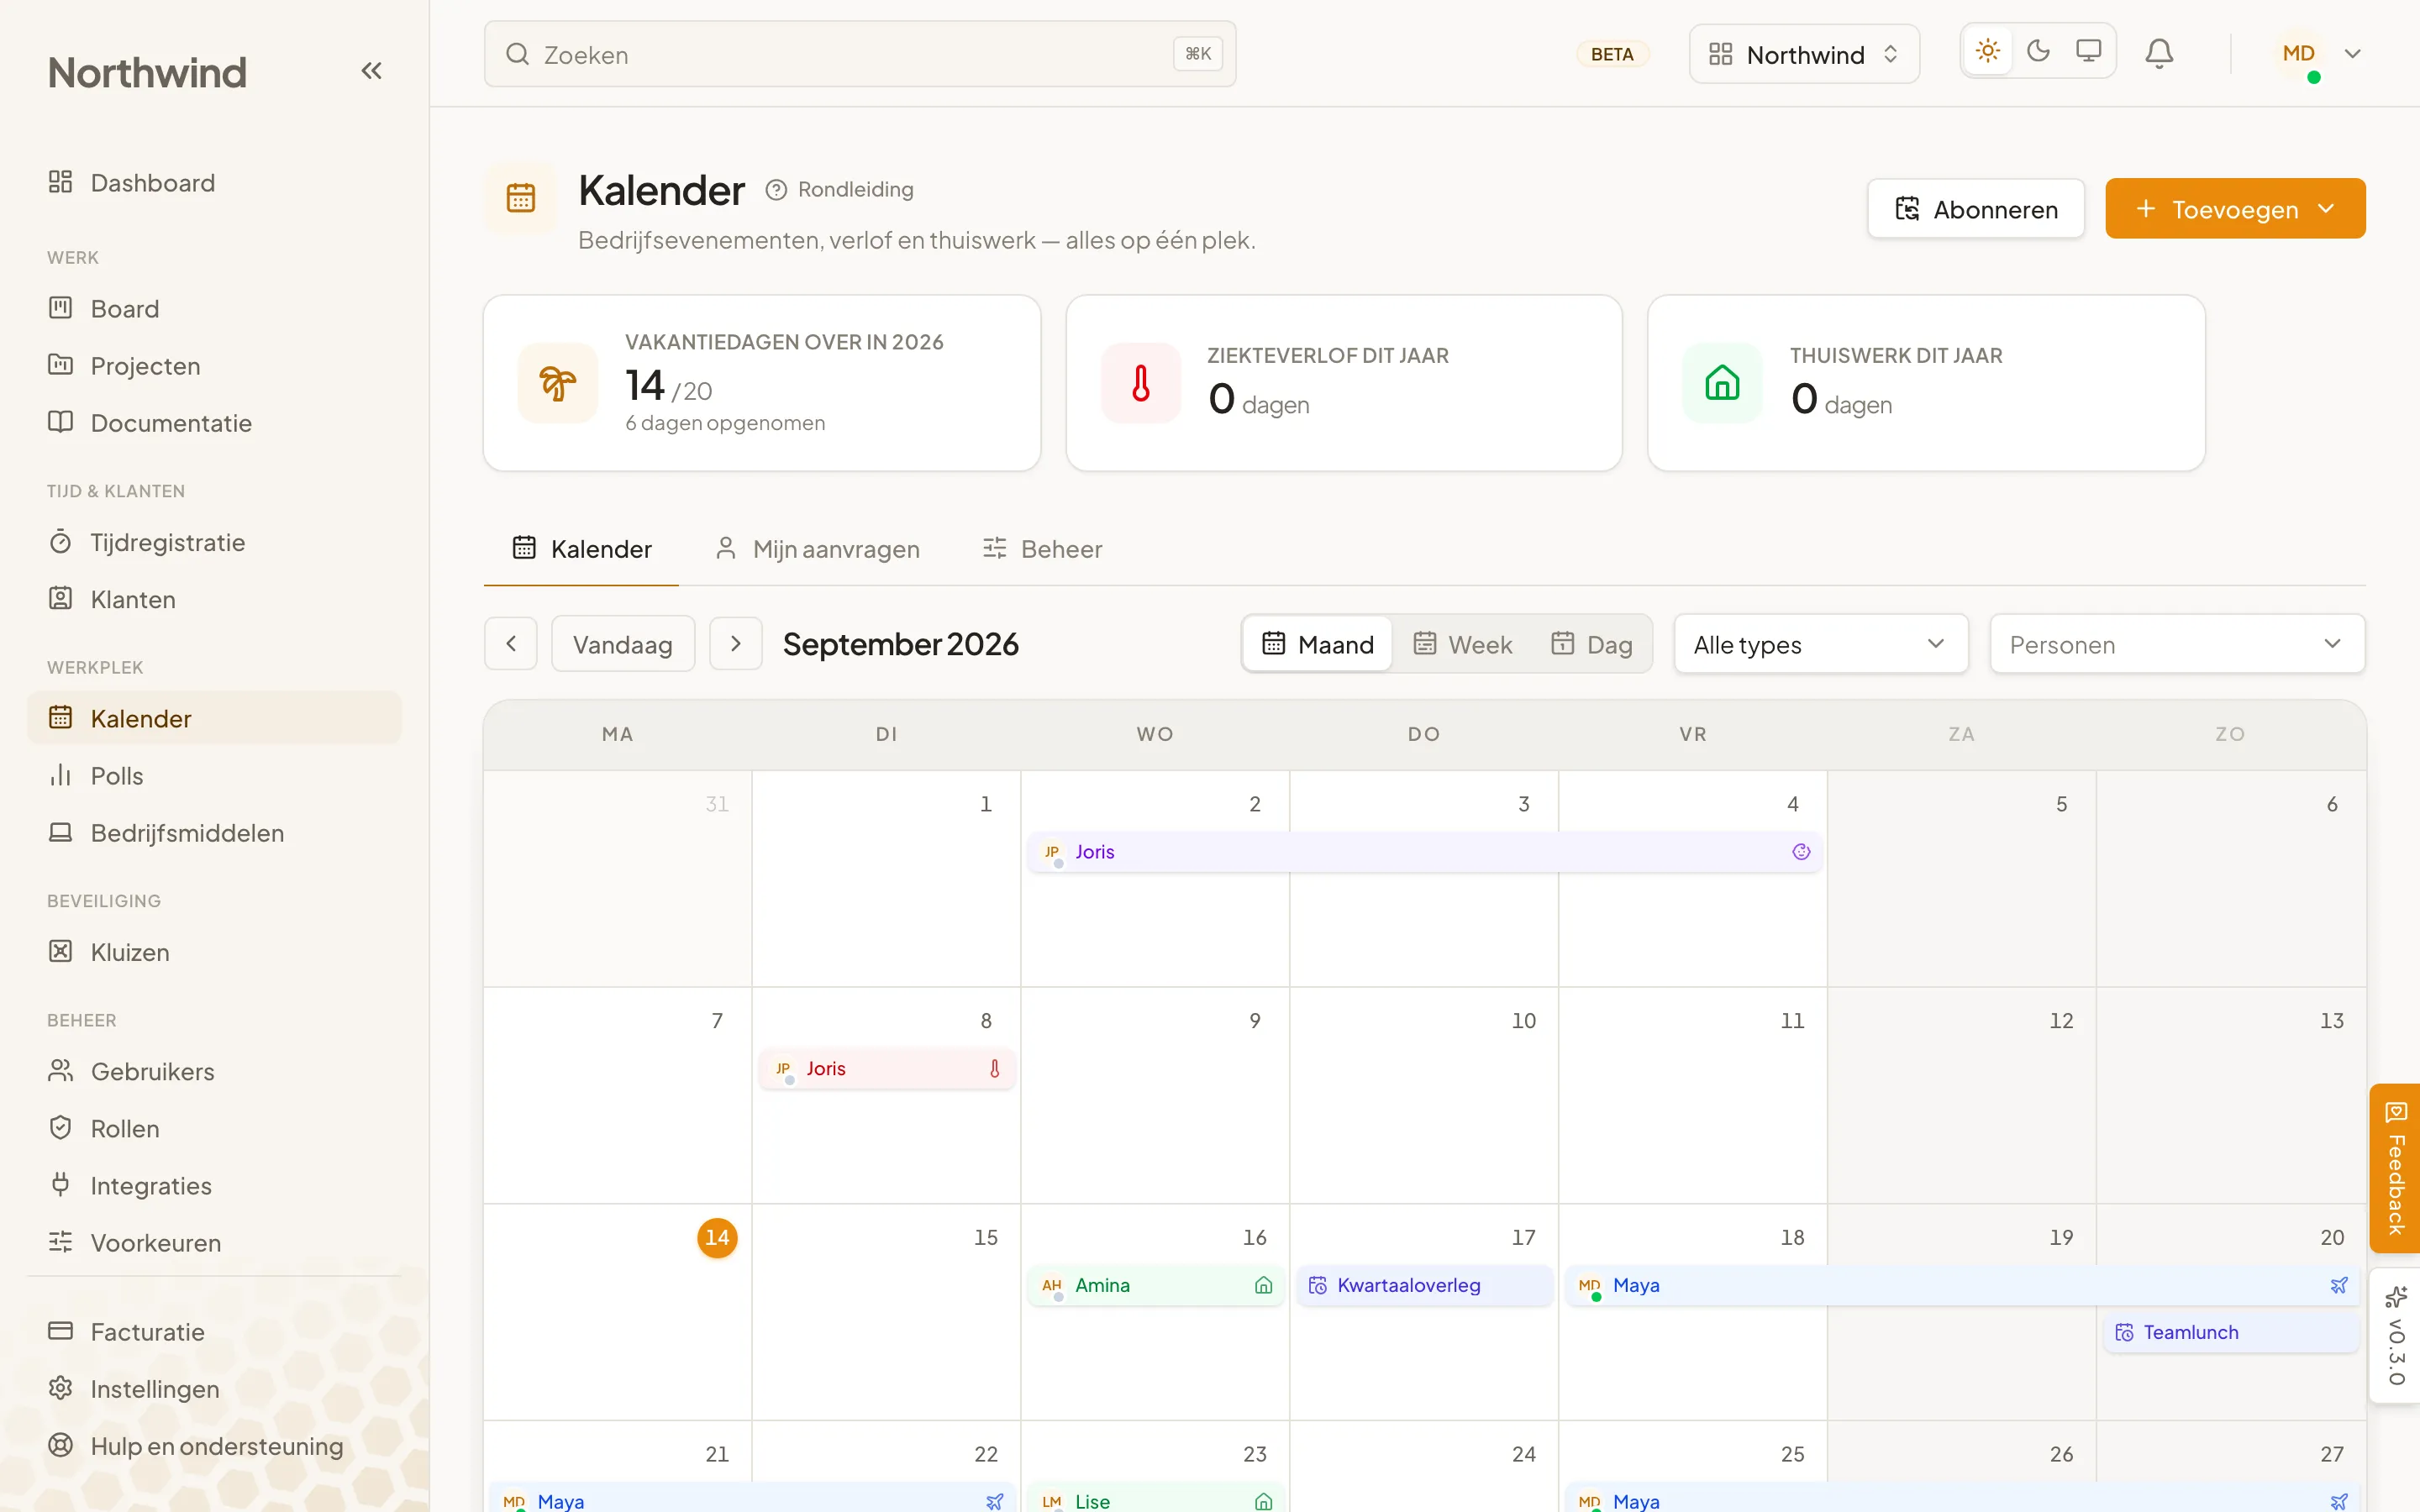Viewport: 2420px width, 1512px height.
Task: Open Personen filter dropdown
Action: [2177, 644]
